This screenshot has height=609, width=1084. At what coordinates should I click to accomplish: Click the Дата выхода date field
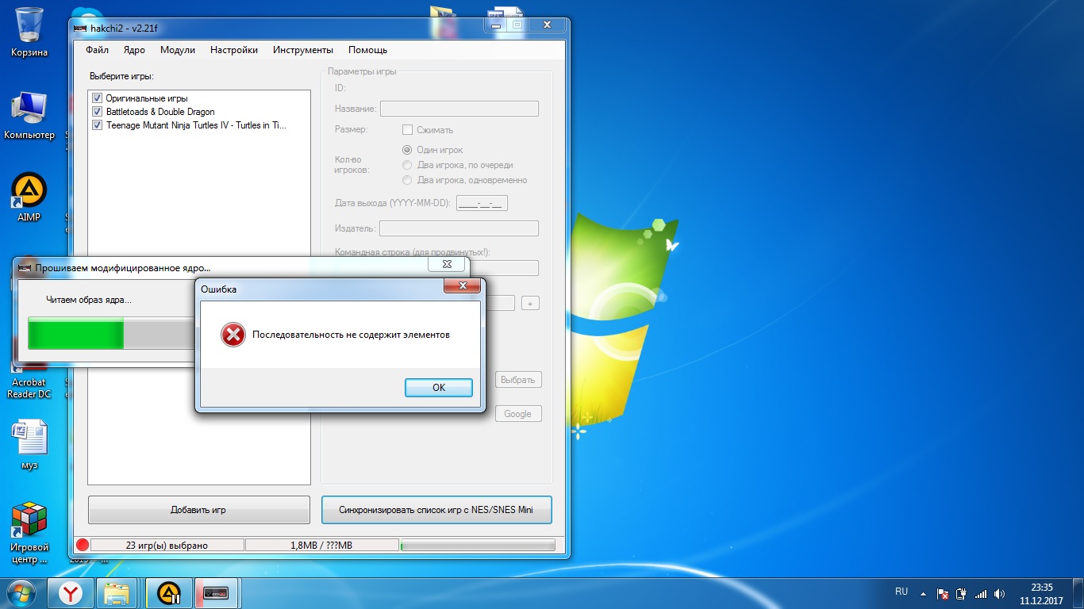click(482, 203)
